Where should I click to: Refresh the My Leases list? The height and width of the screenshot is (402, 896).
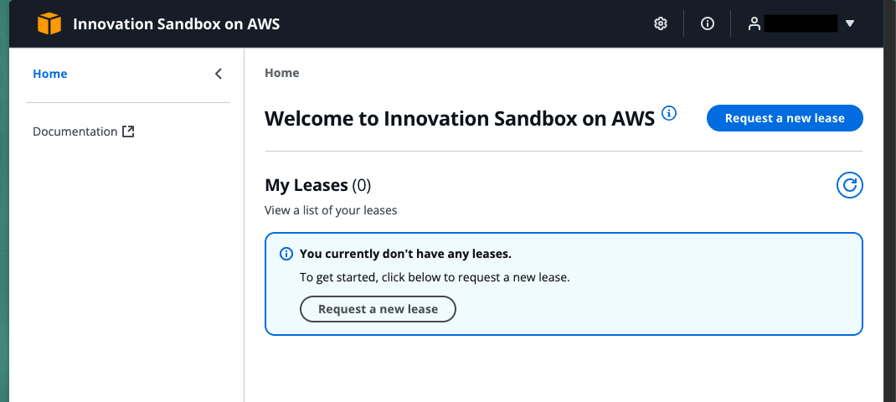850,185
